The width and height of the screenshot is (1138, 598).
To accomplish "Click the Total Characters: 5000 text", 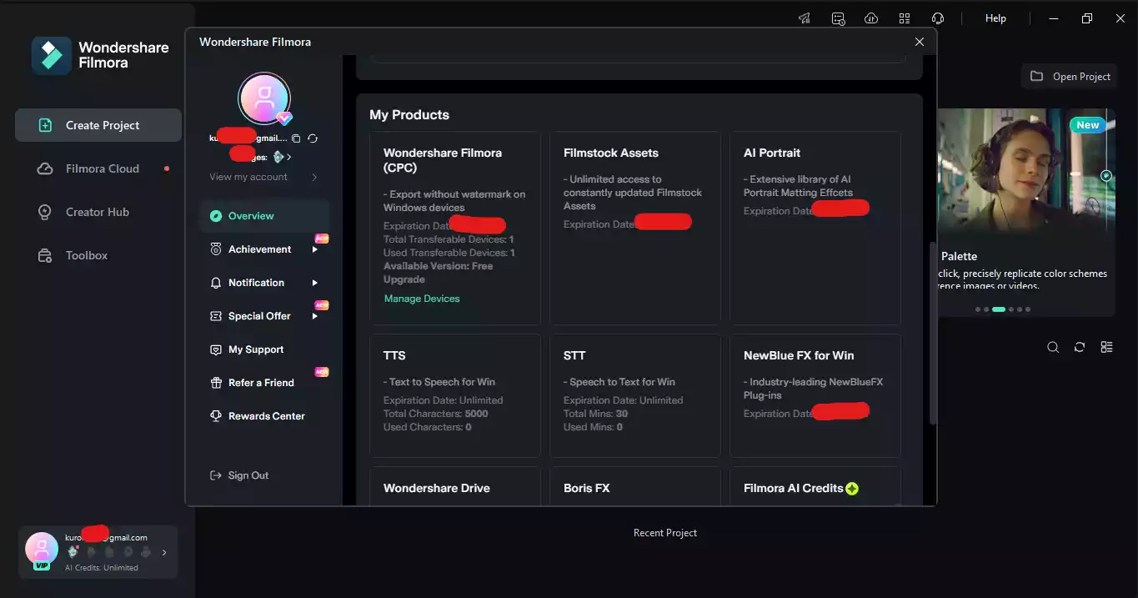I will click(436, 414).
